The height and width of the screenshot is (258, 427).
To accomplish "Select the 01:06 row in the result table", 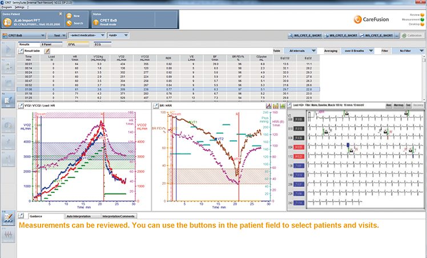I will (x=168, y=89).
